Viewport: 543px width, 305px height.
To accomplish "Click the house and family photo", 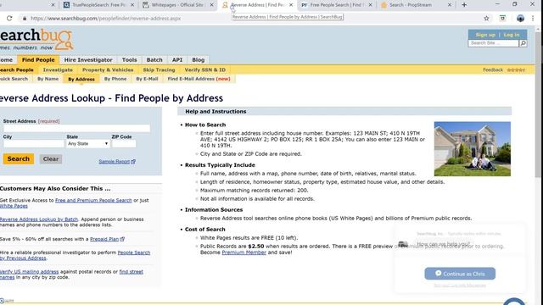I will [x=473, y=149].
